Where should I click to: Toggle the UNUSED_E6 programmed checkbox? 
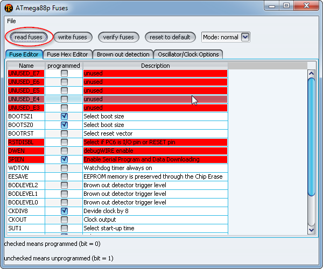(x=64, y=82)
